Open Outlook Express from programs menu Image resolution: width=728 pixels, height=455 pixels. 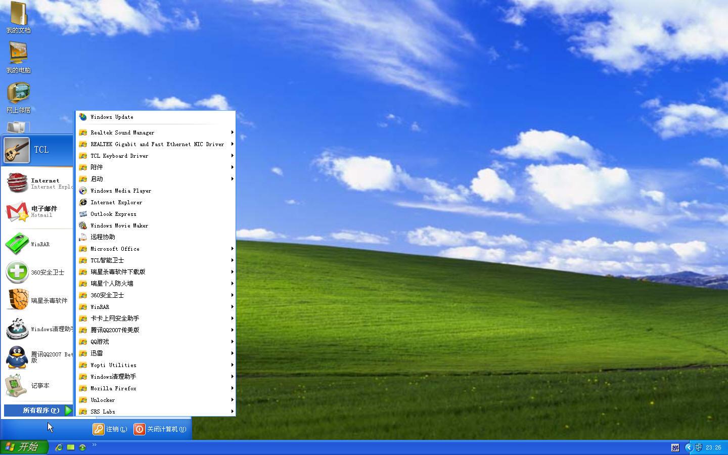click(x=113, y=214)
